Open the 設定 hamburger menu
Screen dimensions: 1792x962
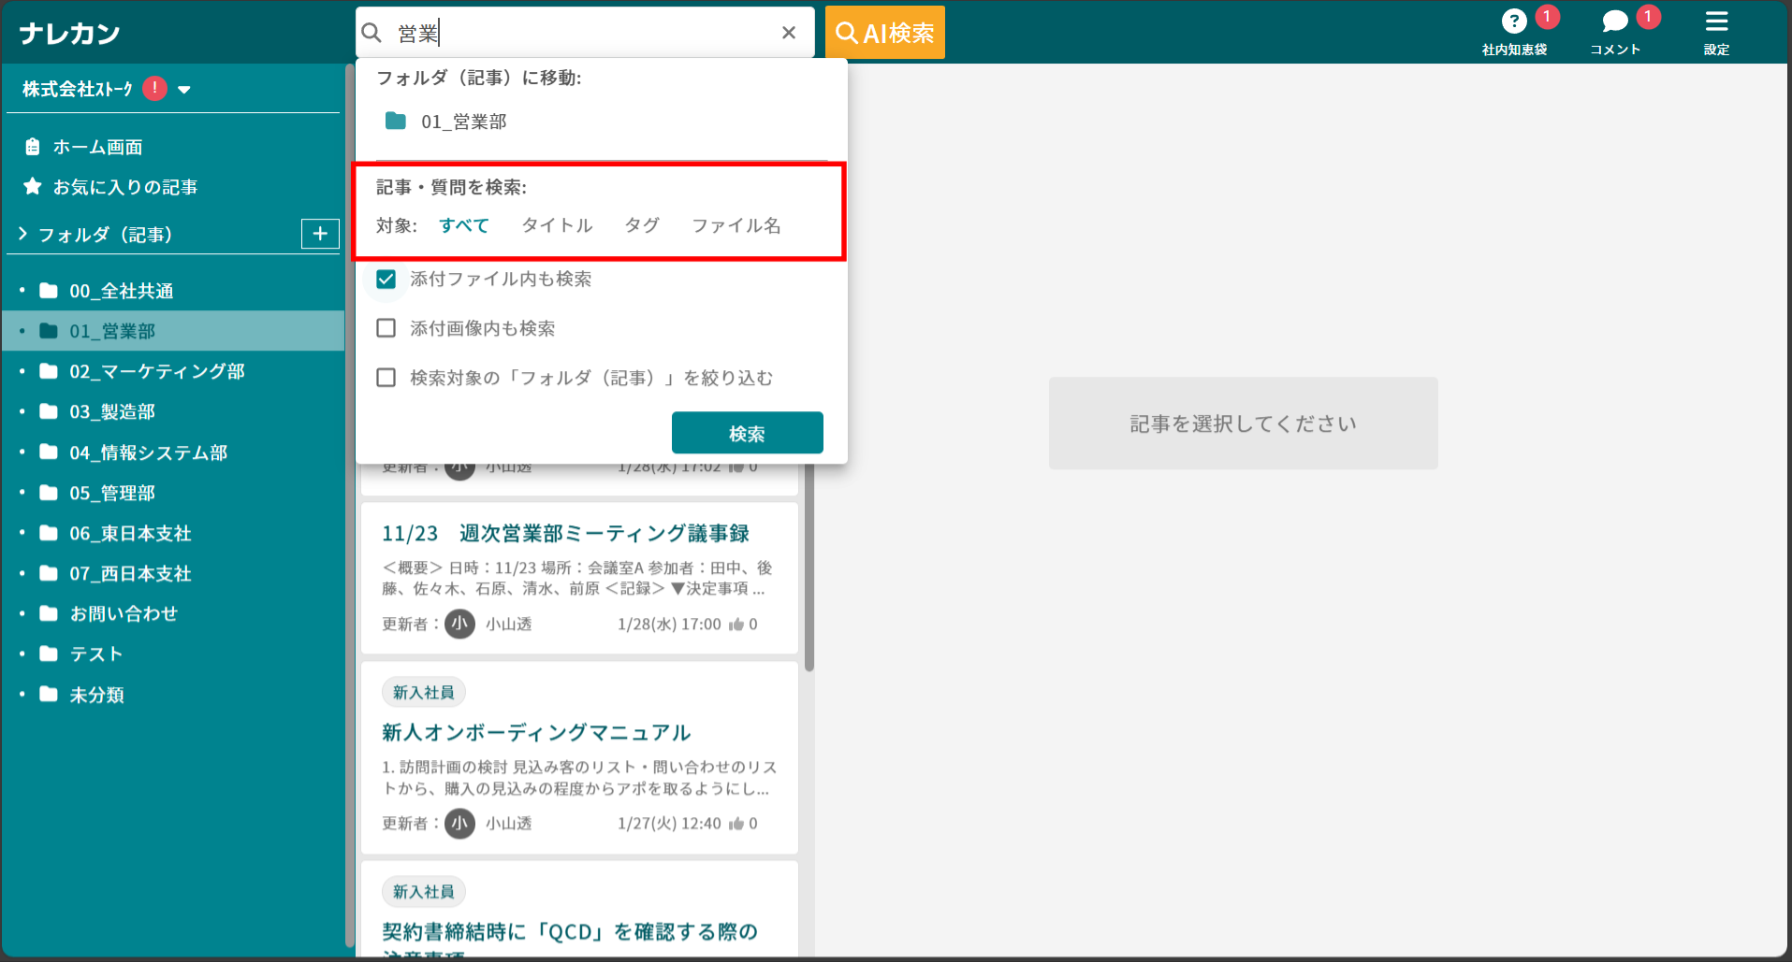click(1717, 23)
